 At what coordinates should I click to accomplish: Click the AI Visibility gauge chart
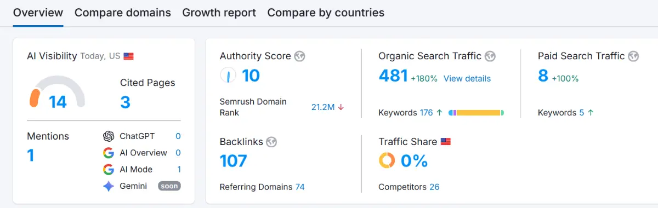[x=57, y=91]
